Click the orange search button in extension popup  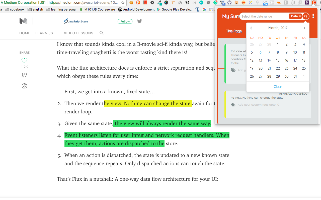pos(305,16)
